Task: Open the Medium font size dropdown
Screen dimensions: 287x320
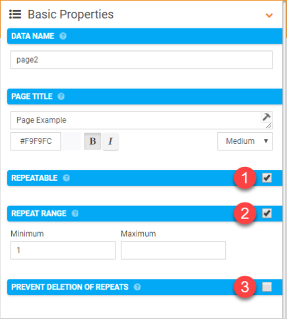Action: (x=245, y=141)
